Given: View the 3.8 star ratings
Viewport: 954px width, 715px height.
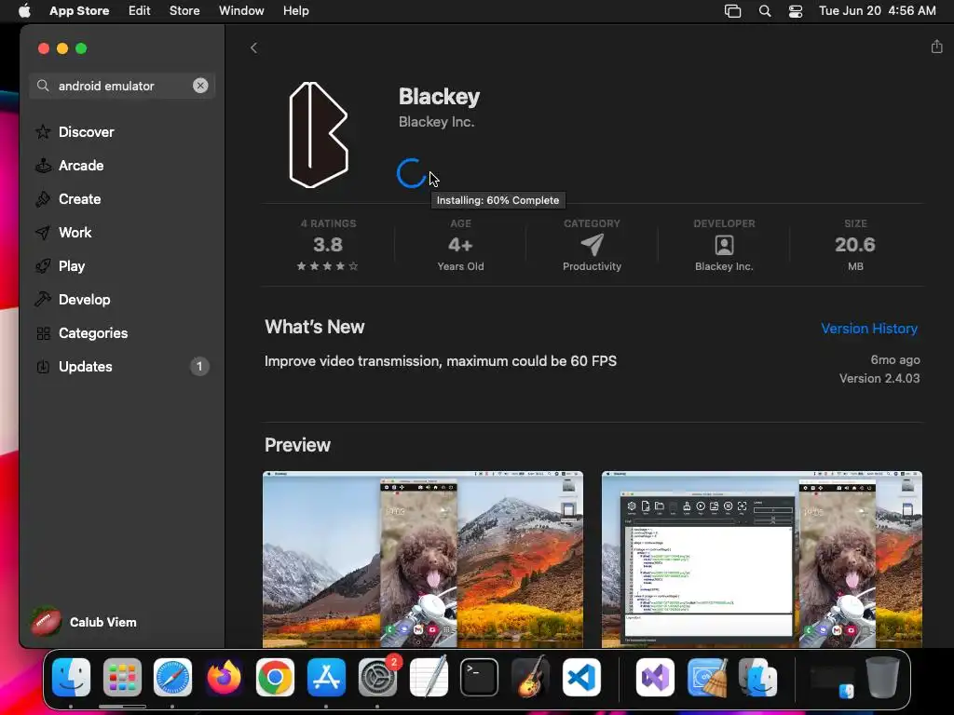Looking at the screenshot, I should click(x=328, y=245).
